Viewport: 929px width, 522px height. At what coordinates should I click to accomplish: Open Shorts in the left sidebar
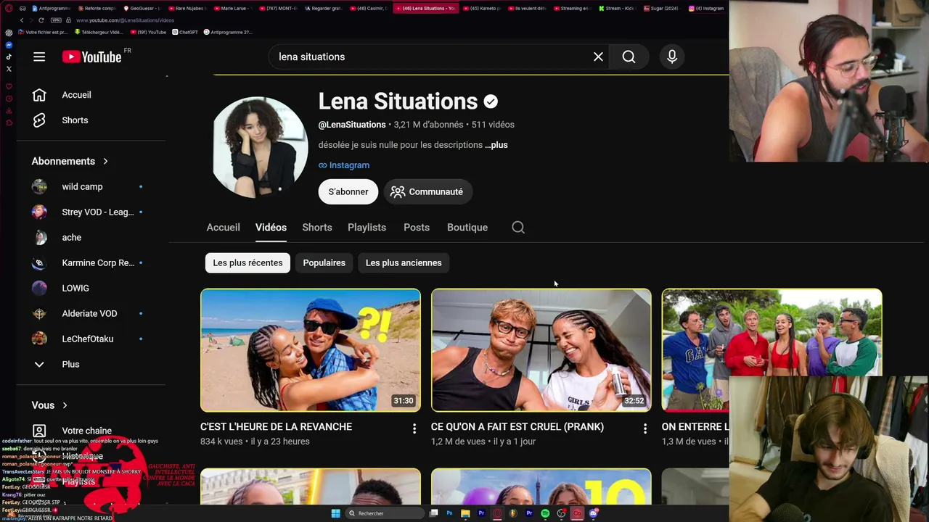click(x=61, y=120)
